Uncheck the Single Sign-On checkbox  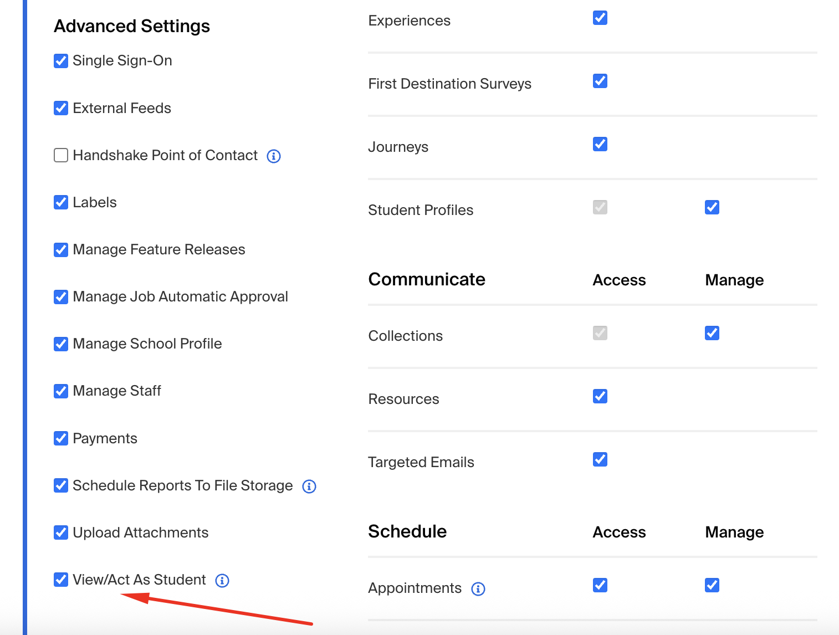pyautogui.click(x=61, y=61)
